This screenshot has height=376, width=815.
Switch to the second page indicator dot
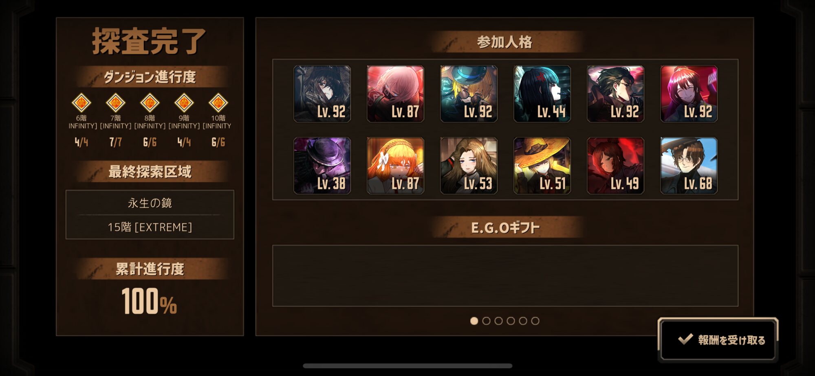coord(486,321)
